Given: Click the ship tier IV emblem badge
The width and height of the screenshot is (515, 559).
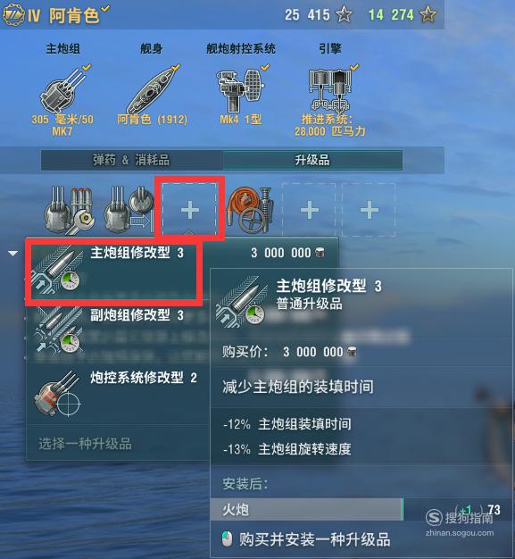Looking at the screenshot, I should [x=13, y=15].
